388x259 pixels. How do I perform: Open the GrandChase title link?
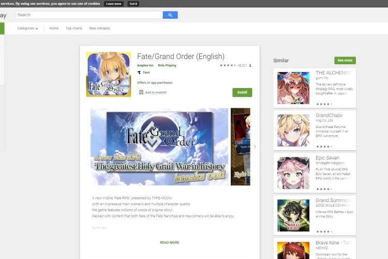point(329,115)
